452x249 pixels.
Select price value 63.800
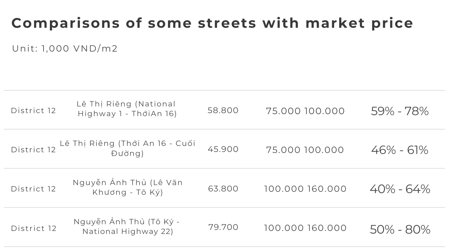(223, 189)
